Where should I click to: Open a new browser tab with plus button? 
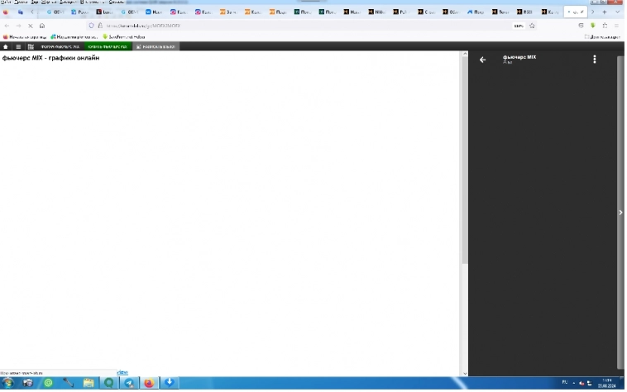[x=604, y=12]
